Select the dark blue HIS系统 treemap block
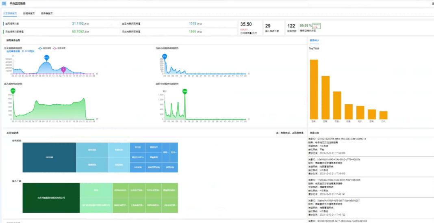 click(49, 157)
